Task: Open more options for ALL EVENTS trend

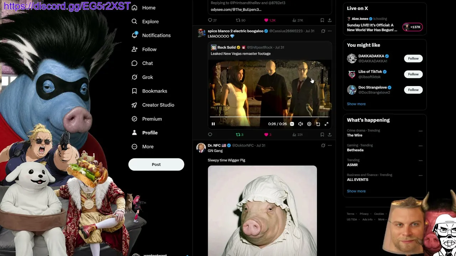Action: tap(420, 176)
